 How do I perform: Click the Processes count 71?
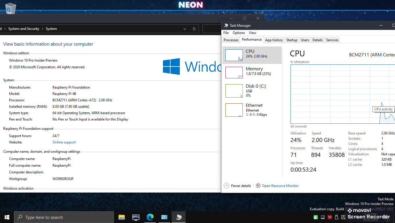click(294, 155)
